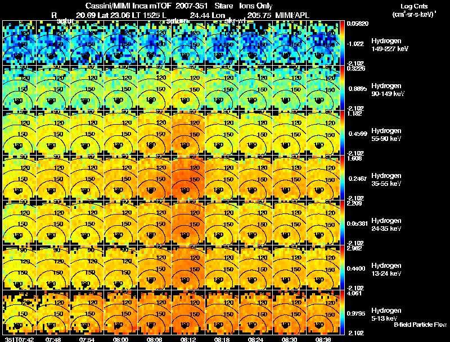Image resolution: width=450 pixels, height=342 pixels.
Task: Click the 'Cassini/MIMI Inca mTOF' title text
Action: (x=128, y=6)
